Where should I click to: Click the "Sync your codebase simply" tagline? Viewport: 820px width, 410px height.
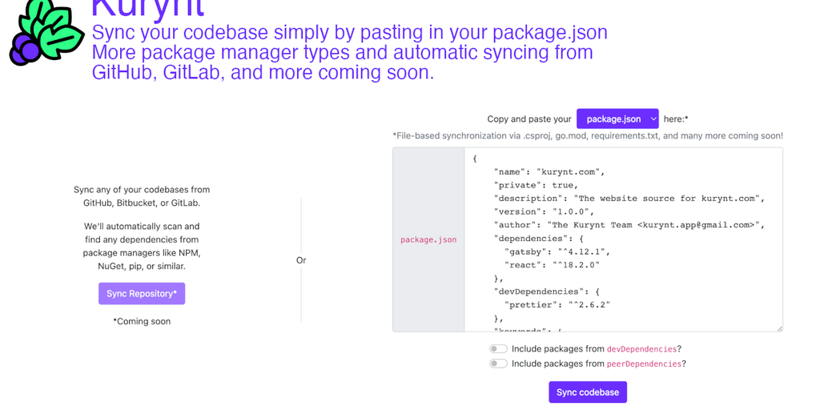point(349,33)
